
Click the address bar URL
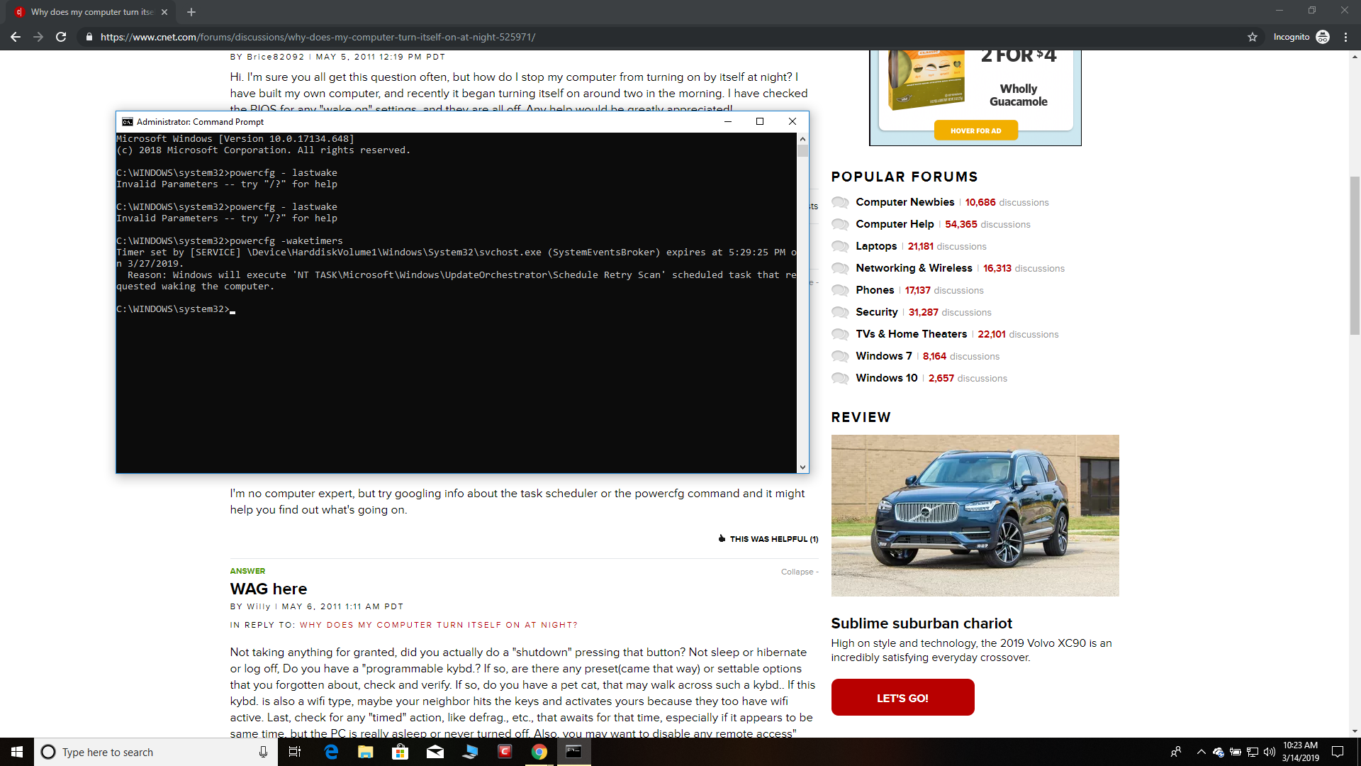click(318, 37)
